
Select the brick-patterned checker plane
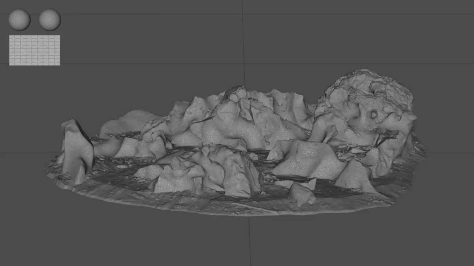coord(34,50)
